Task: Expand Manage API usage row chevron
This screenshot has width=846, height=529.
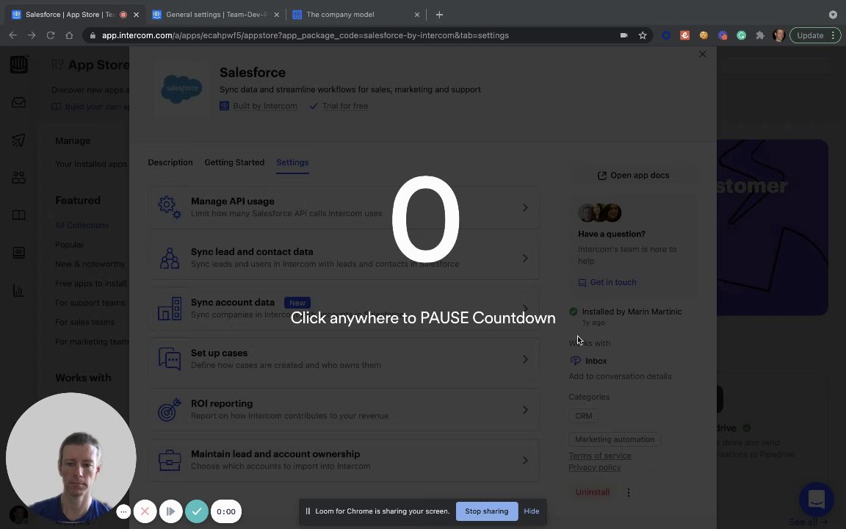Action: point(525,207)
